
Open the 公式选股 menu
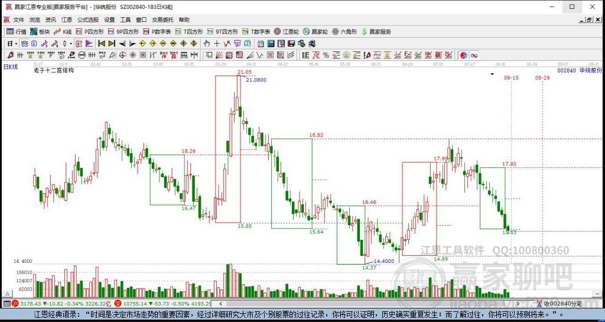(88, 19)
